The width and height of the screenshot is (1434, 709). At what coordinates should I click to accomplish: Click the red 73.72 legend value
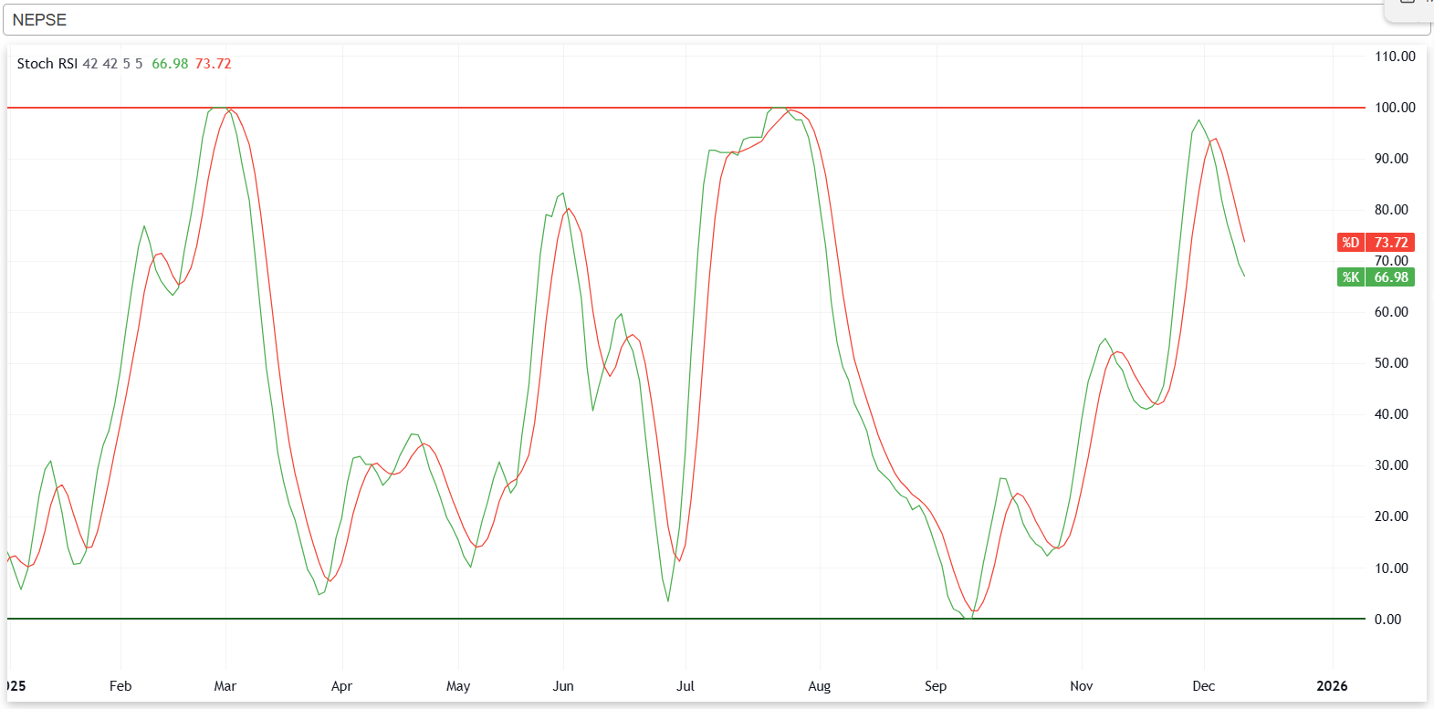tap(213, 64)
